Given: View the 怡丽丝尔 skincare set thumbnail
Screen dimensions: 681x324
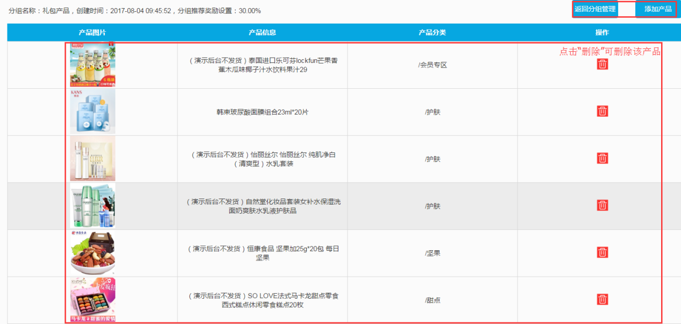Looking at the screenshot, I should (x=93, y=158).
